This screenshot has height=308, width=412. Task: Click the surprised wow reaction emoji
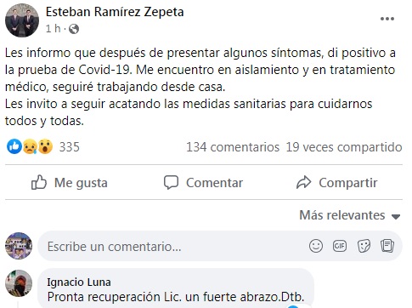click(x=45, y=146)
